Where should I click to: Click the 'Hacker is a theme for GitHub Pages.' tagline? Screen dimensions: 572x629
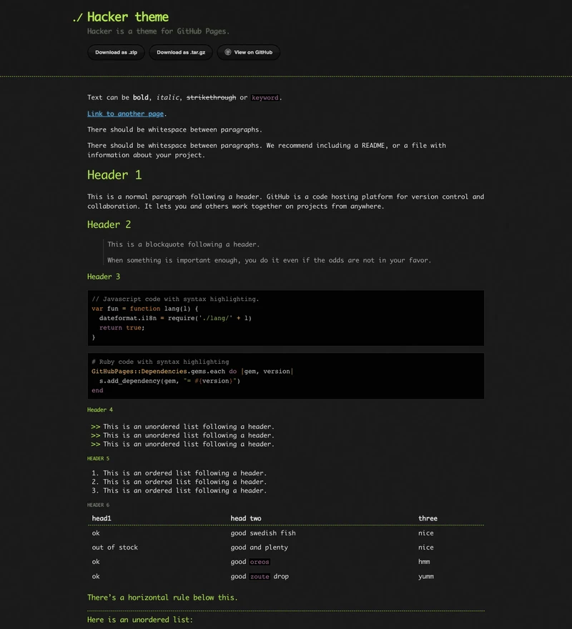158,31
